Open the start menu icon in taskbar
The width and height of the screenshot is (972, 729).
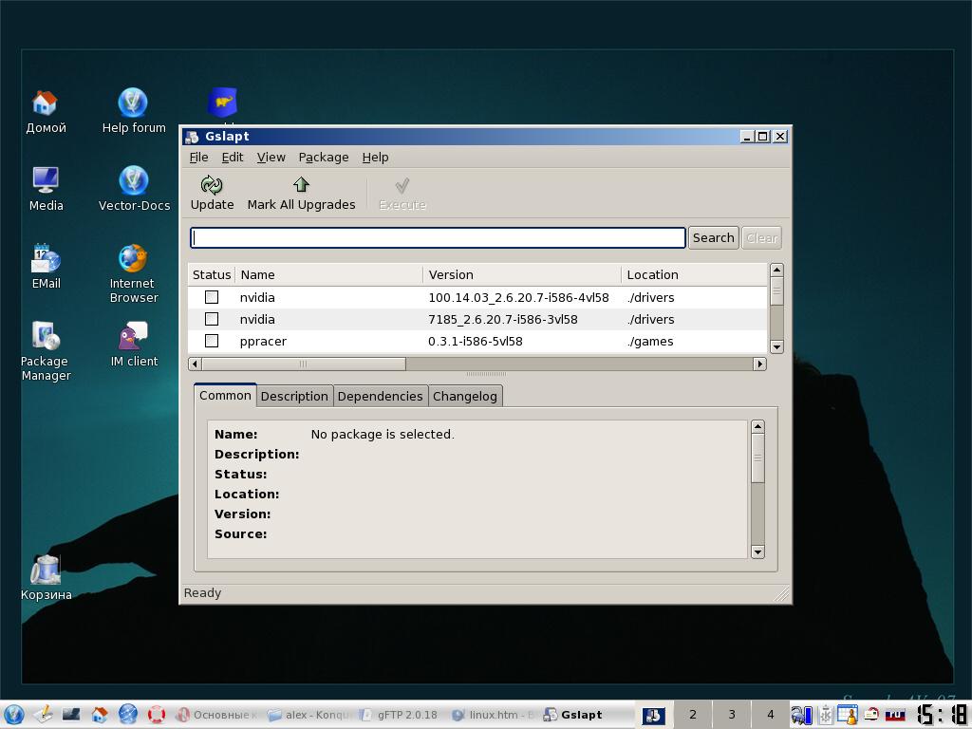13,714
